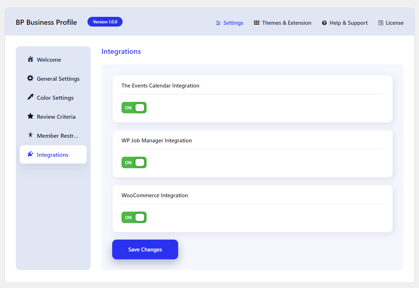The width and height of the screenshot is (419, 288).
Task: Click the BP Business Profile title
Action: tap(46, 22)
